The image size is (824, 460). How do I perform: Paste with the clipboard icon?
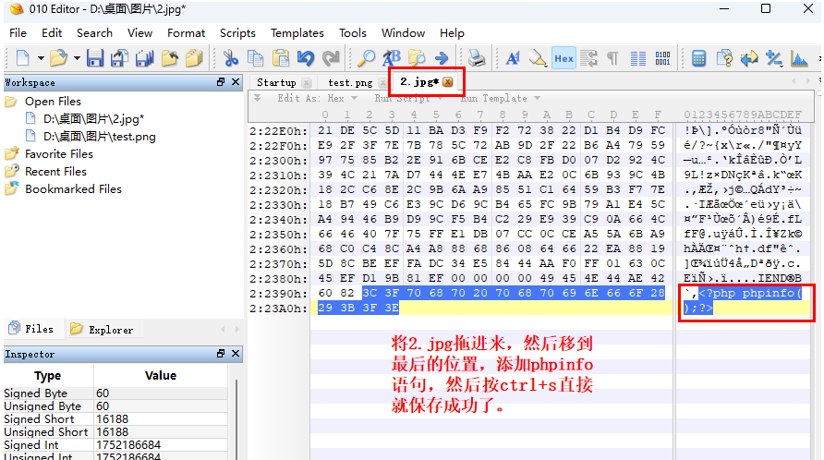coord(281,58)
